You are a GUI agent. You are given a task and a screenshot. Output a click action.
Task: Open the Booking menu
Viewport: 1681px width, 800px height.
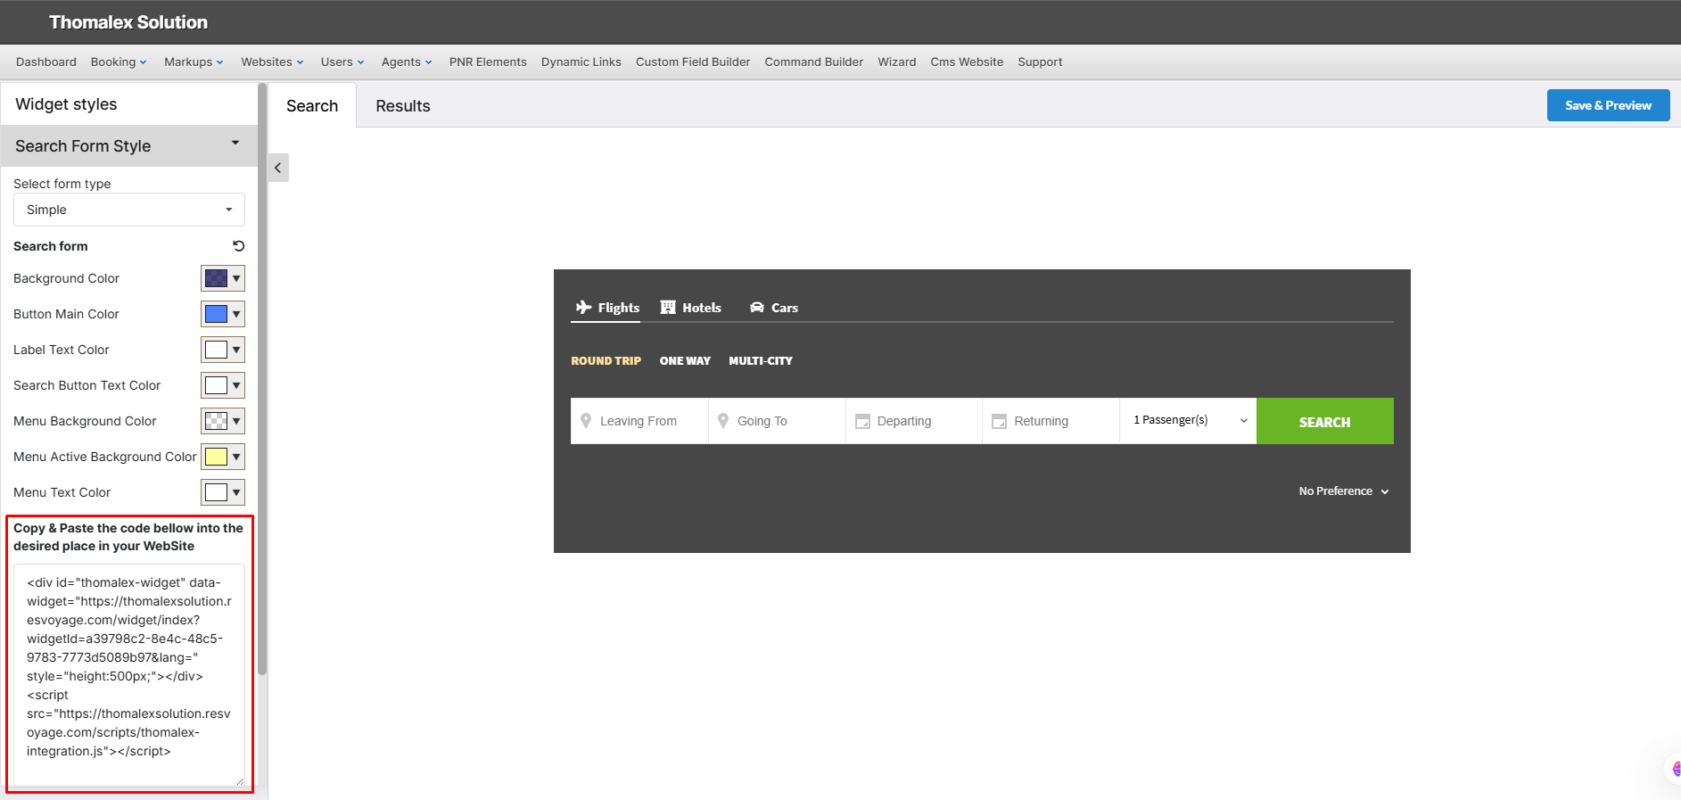pyautogui.click(x=119, y=62)
